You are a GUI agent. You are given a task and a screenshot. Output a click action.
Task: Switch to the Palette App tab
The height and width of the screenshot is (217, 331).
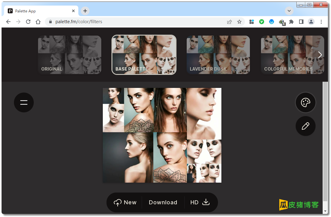pos(41,11)
